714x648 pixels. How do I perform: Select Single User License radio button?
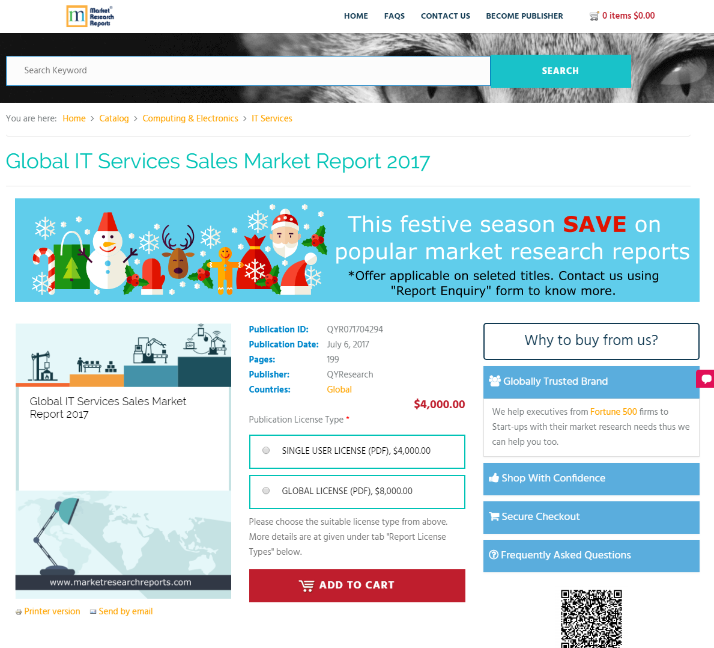pyautogui.click(x=266, y=450)
